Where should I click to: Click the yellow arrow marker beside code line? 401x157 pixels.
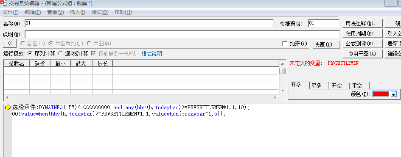(8, 107)
